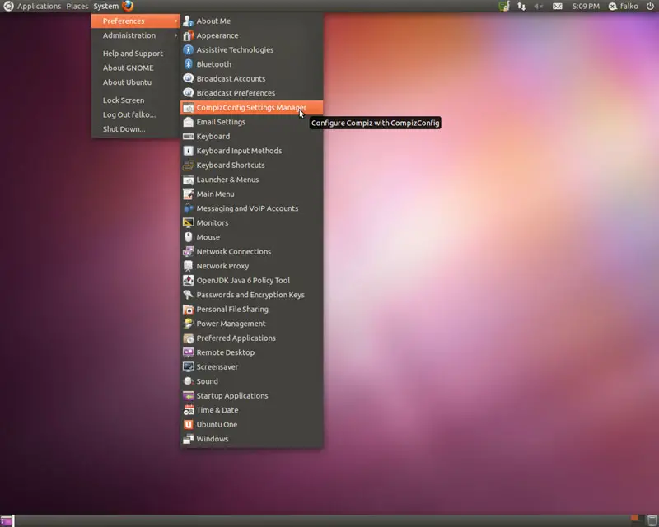This screenshot has height=527, width=659.
Task: Click the Remote Desktop icon
Action: point(189,352)
